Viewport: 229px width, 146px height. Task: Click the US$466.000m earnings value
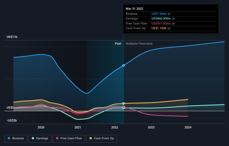(161, 18)
